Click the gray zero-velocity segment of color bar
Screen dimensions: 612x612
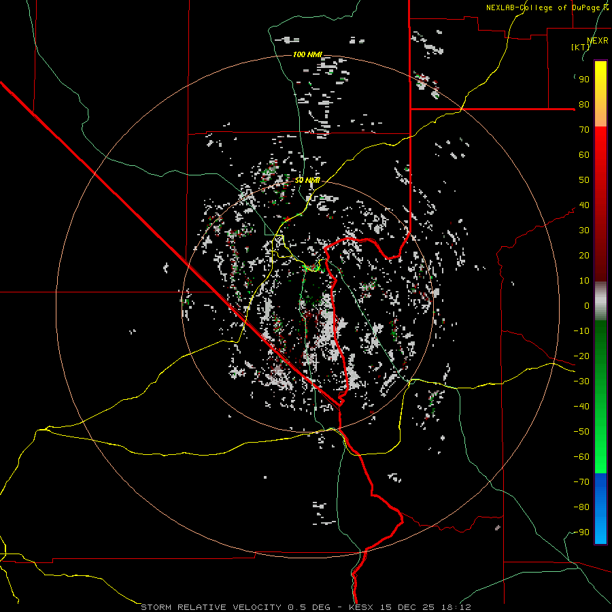coord(600,301)
